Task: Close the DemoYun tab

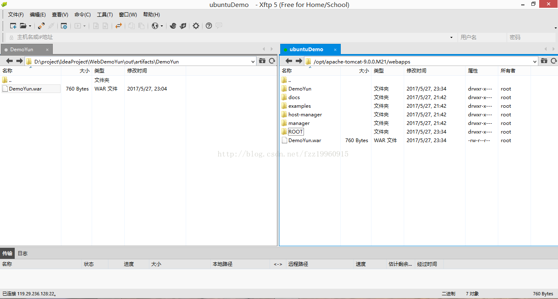Action: (x=47, y=50)
